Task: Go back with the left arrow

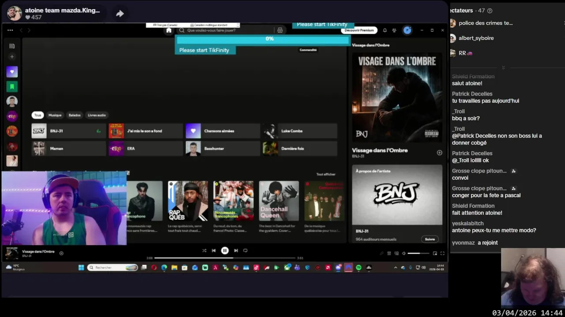Action: [x=21, y=30]
